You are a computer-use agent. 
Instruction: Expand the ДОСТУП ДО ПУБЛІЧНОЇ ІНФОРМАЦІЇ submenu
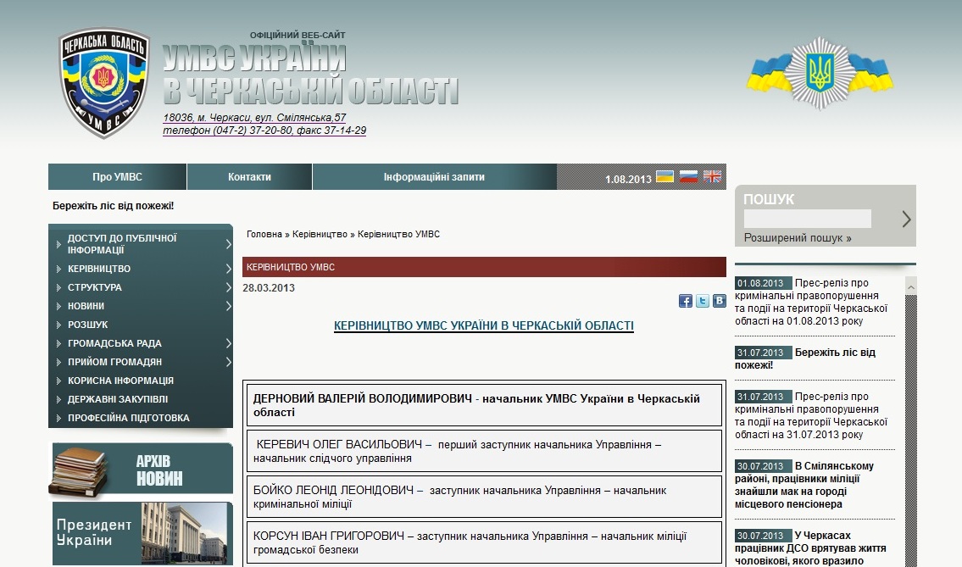pos(228,244)
